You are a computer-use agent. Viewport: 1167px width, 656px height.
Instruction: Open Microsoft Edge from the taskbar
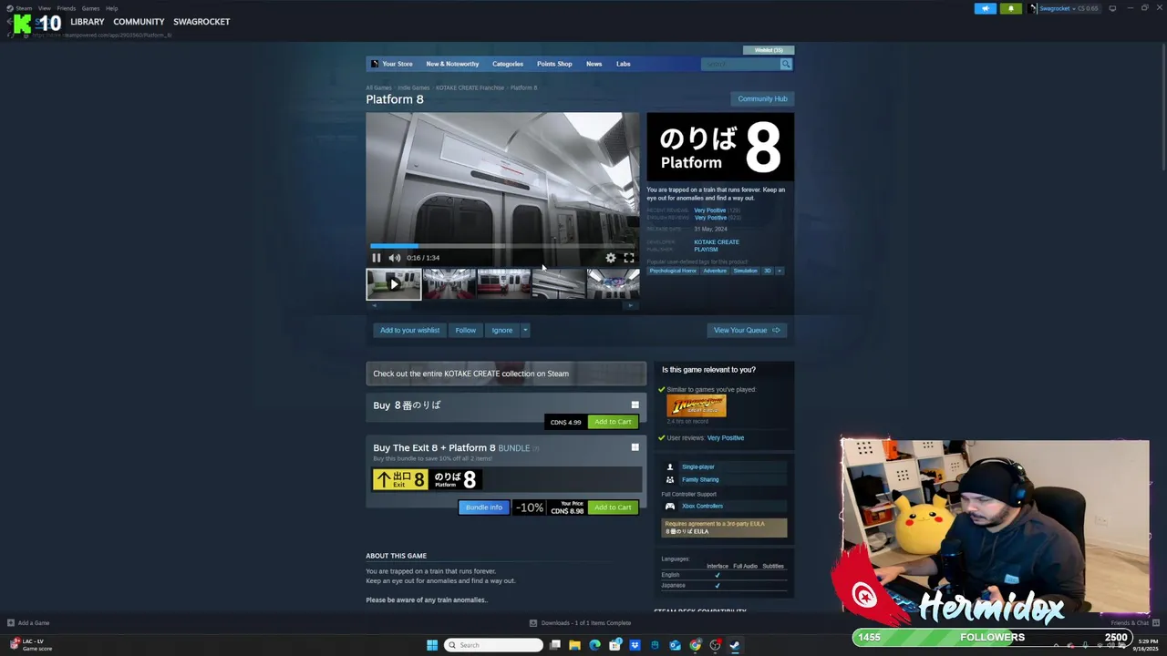594,645
